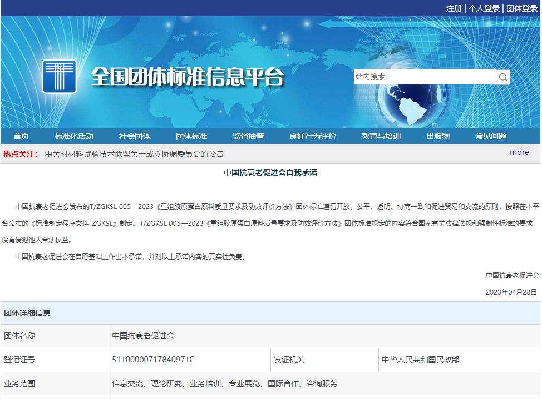Viewport: 542px width, 399px height.
Task: Click the 全国团体标准信息平台 site title
Action: pyautogui.click(x=188, y=77)
